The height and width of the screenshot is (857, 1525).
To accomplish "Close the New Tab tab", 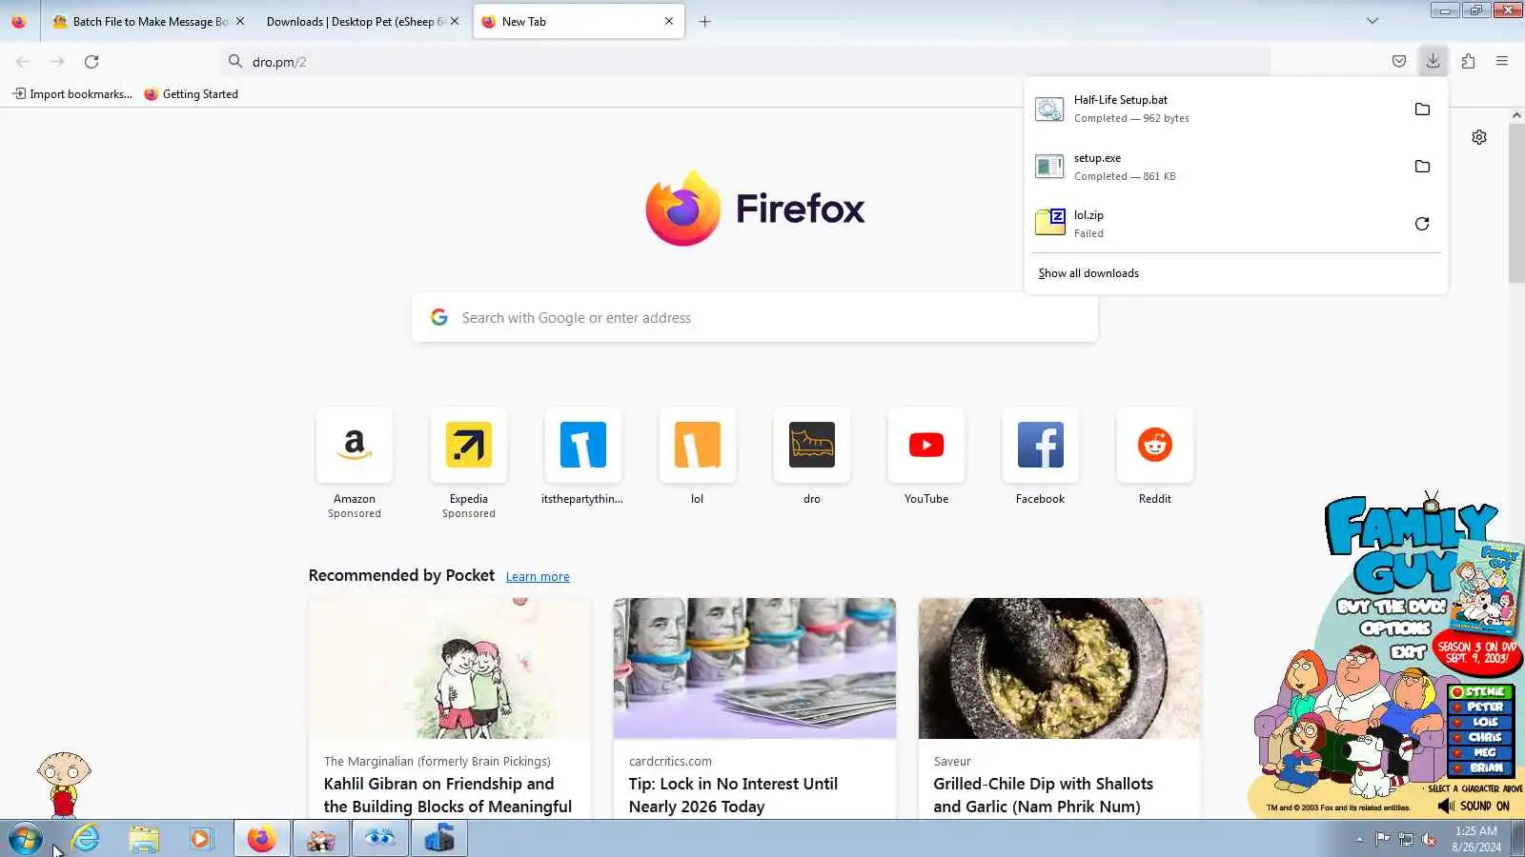I will point(669,21).
